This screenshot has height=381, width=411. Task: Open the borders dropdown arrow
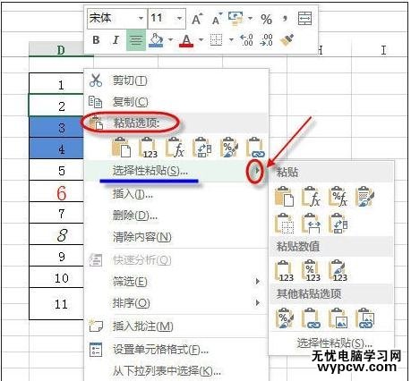pyautogui.click(x=231, y=39)
